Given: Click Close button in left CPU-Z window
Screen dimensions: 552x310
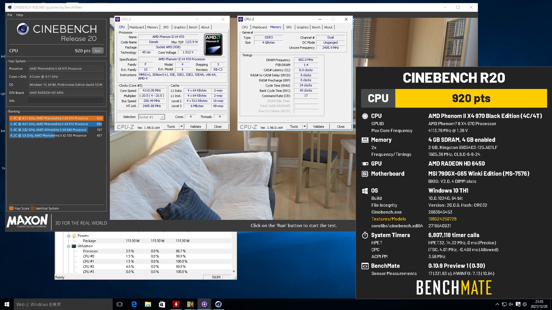Looking at the screenshot, I should 218,127.
